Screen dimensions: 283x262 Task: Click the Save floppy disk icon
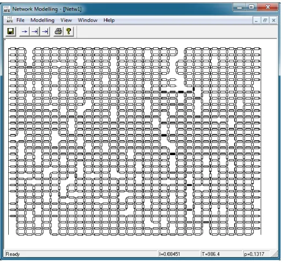tap(10, 31)
